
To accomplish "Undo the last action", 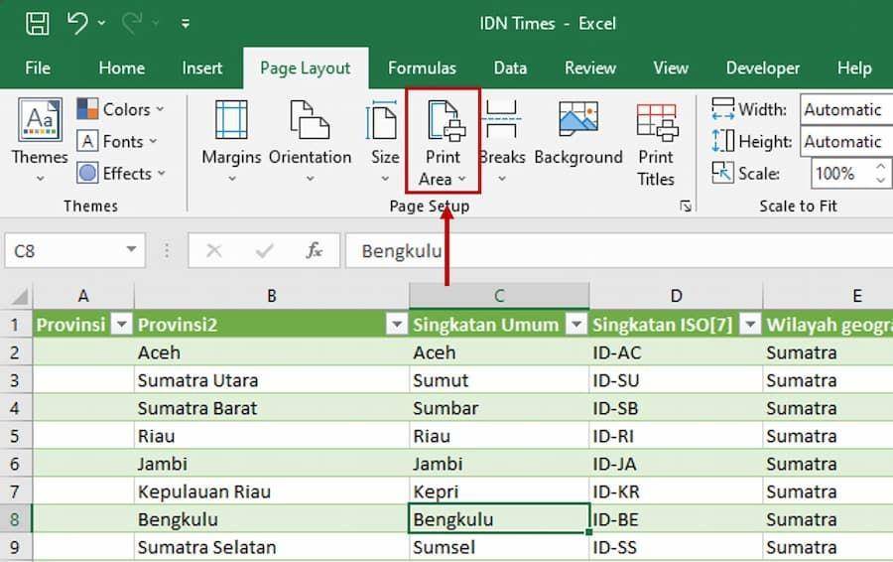I will (77, 24).
